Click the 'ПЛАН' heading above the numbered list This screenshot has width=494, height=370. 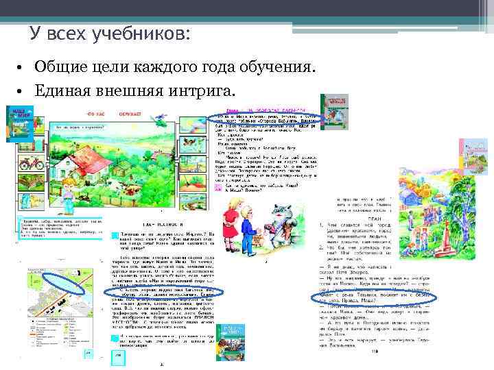(x=375, y=219)
